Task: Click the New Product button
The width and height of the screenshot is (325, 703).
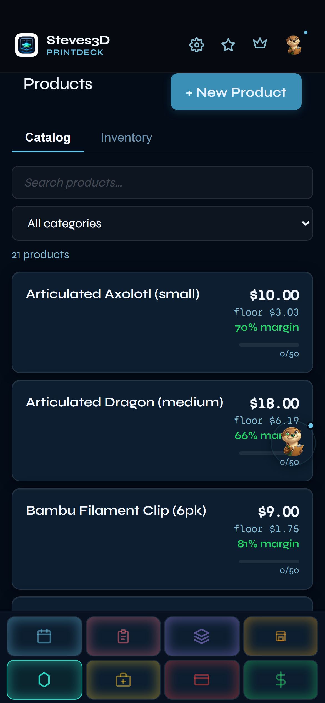Action: click(236, 92)
